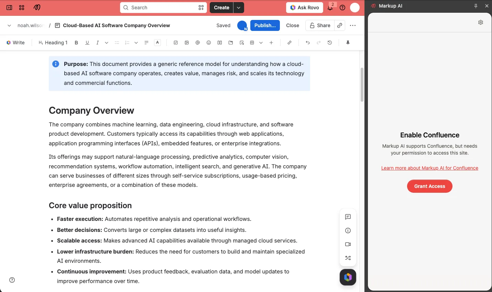Undo the last edit
Screen dimensions: 492x292
(x=308, y=43)
